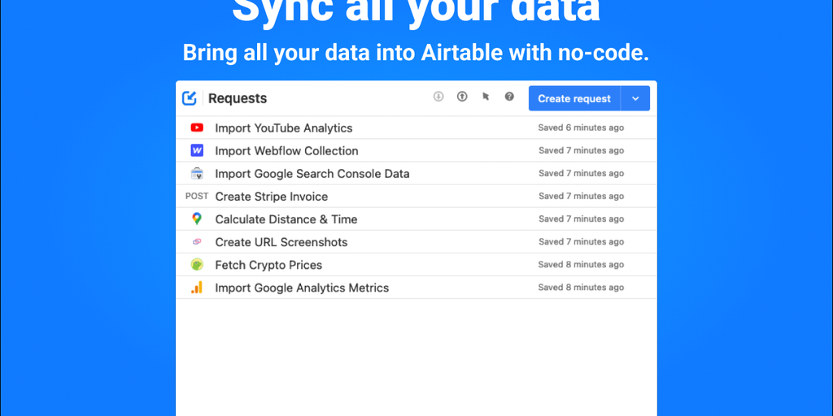
Task: Click the download arrow icon in header
Action: click(438, 97)
